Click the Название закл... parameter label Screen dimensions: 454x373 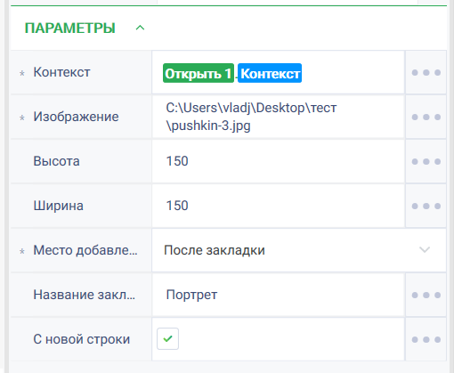85,295
